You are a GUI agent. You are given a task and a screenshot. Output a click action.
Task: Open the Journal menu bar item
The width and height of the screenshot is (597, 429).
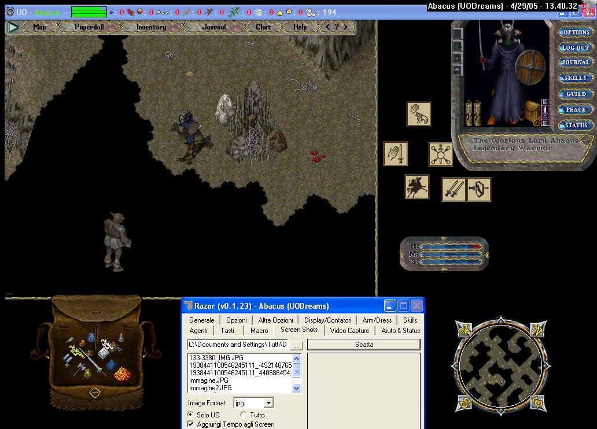tap(214, 27)
